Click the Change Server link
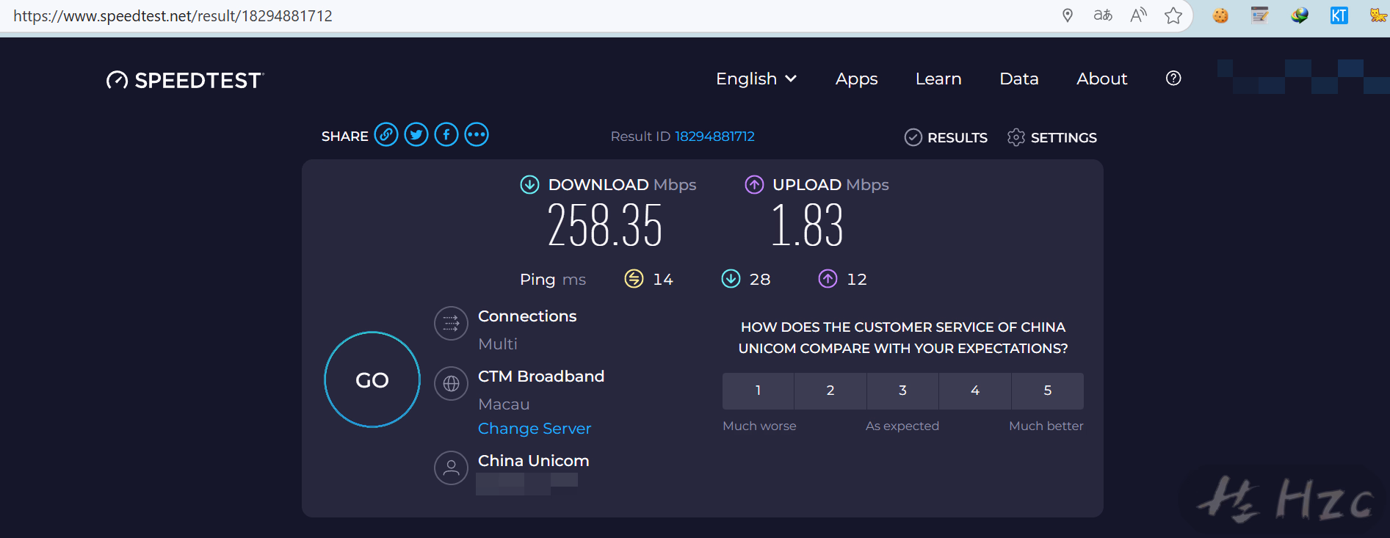This screenshot has height=538, width=1390. point(535,429)
